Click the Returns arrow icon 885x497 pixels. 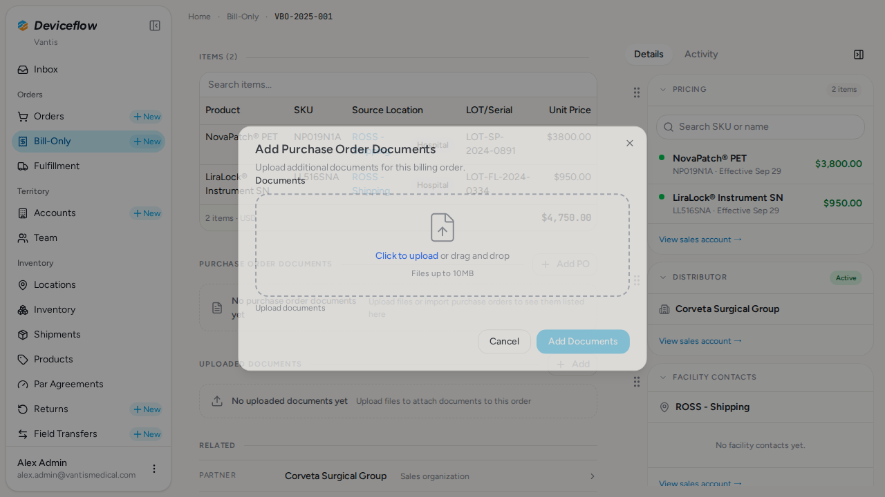point(23,409)
